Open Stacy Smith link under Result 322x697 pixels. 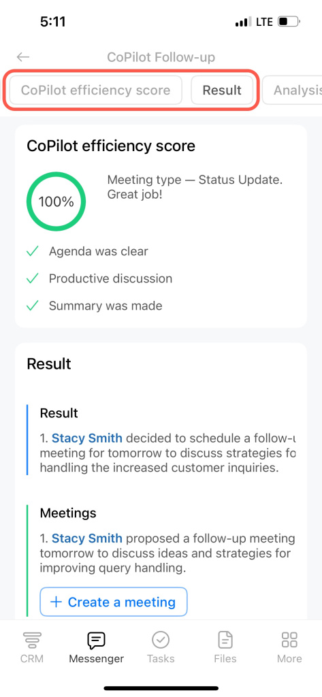click(87, 438)
